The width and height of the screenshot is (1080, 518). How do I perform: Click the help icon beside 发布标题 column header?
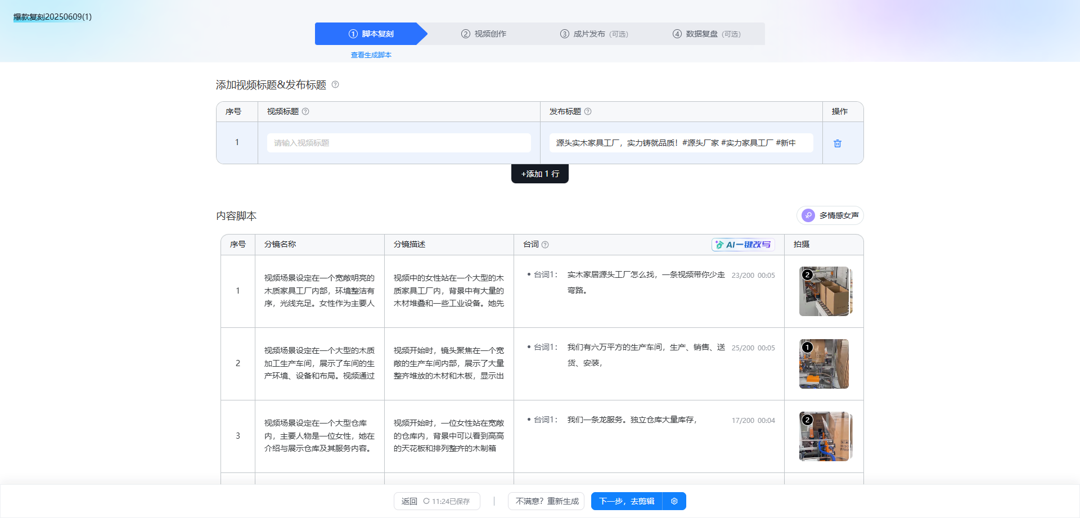click(588, 111)
